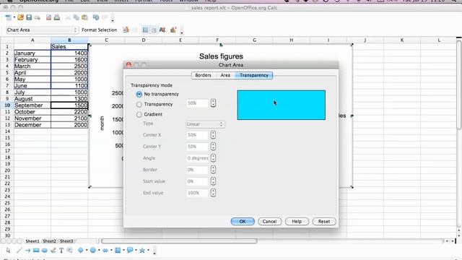Open the Chart Type icon

(126, 30)
